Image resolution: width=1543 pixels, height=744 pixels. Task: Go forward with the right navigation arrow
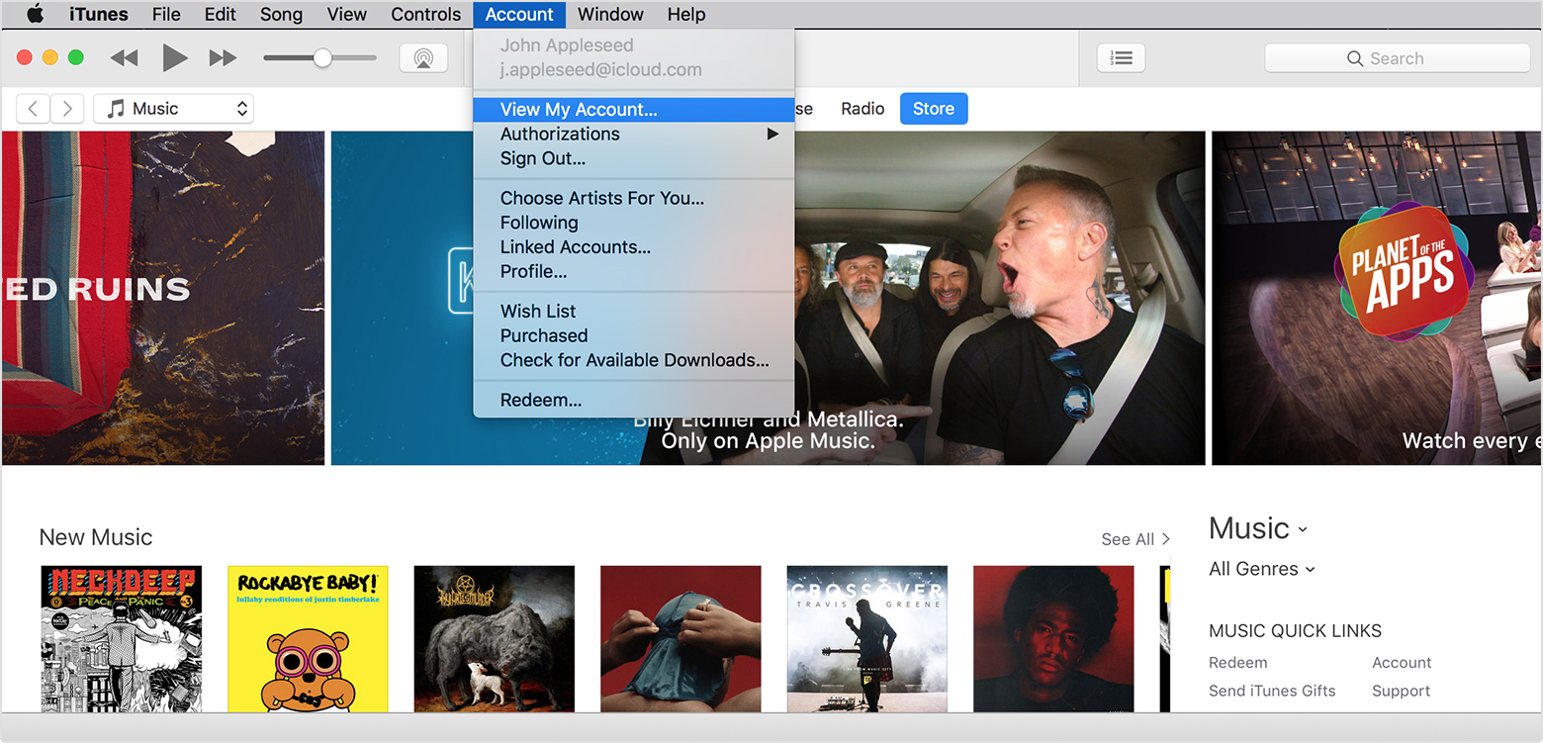(67, 109)
